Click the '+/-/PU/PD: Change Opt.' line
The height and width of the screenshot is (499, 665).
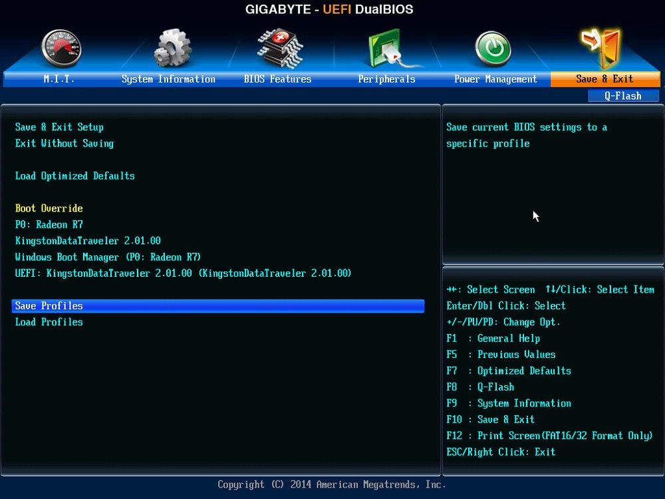(503, 322)
